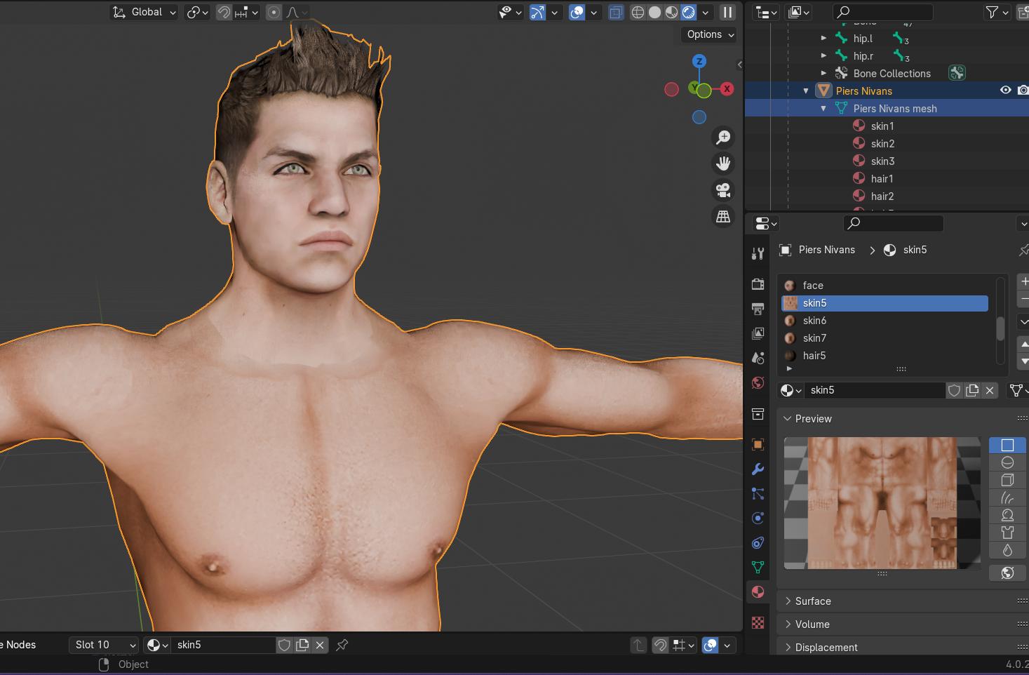Unlink skin5 material in properties panel
This screenshot has width=1029, height=675.
990,390
